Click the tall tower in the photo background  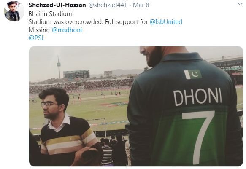(59, 67)
